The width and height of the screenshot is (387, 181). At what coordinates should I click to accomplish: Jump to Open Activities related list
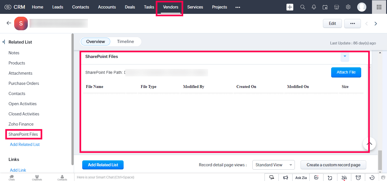tap(23, 104)
